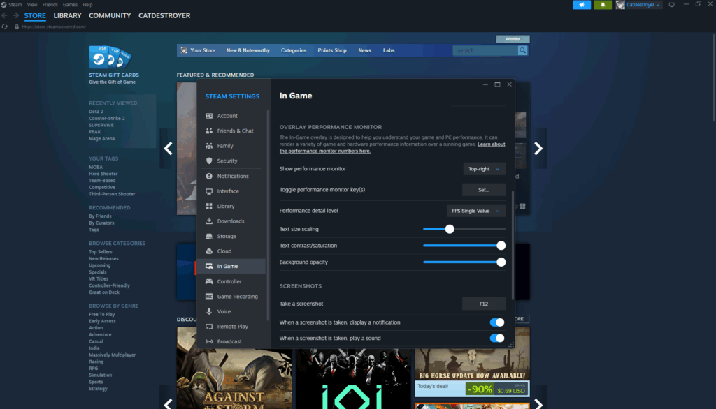This screenshot has width=716, height=409.
Task: Click Set... for performance monitor keys
Action: pos(484,190)
